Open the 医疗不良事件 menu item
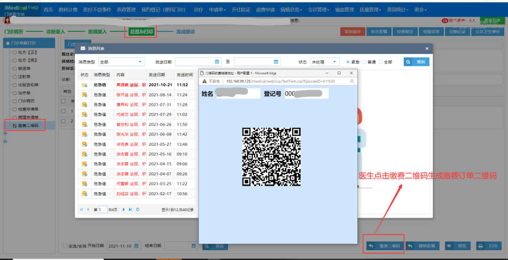Screen dimensions: 508x260 point(97,10)
